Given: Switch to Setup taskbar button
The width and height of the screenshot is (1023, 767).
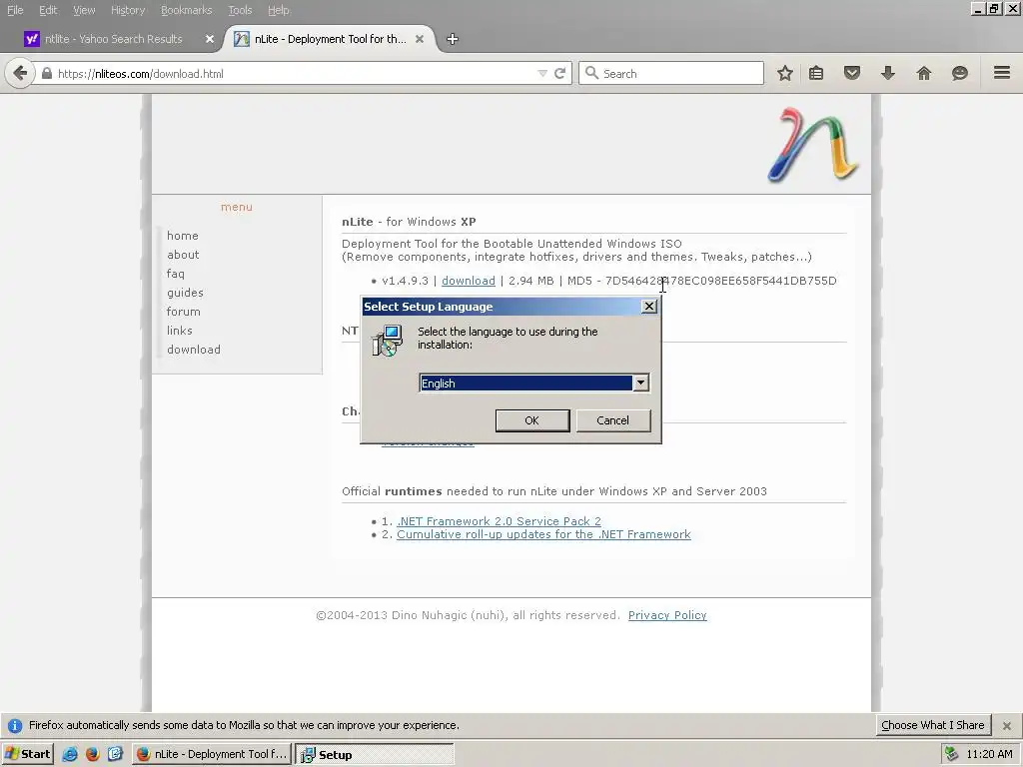Looking at the screenshot, I should (375, 754).
